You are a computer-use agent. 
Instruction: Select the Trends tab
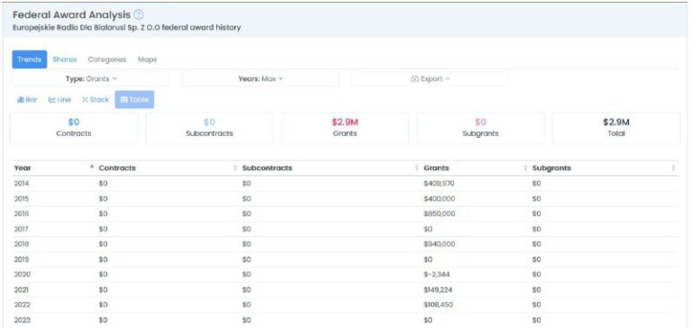(30, 59)
